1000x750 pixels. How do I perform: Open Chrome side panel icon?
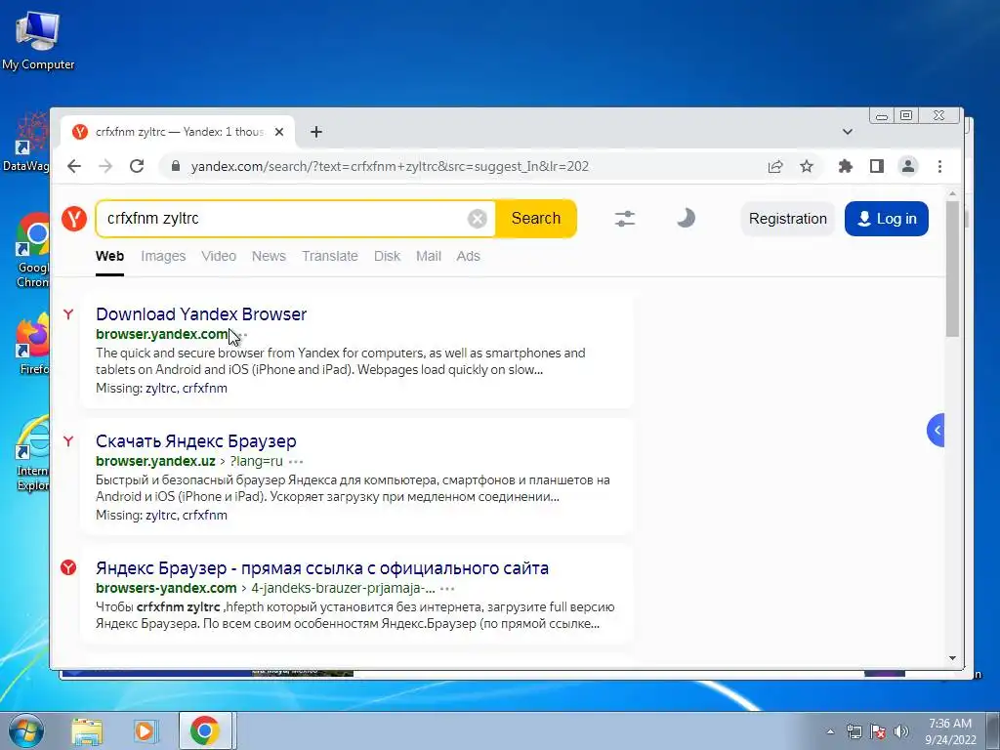click(x=877, y=166)
